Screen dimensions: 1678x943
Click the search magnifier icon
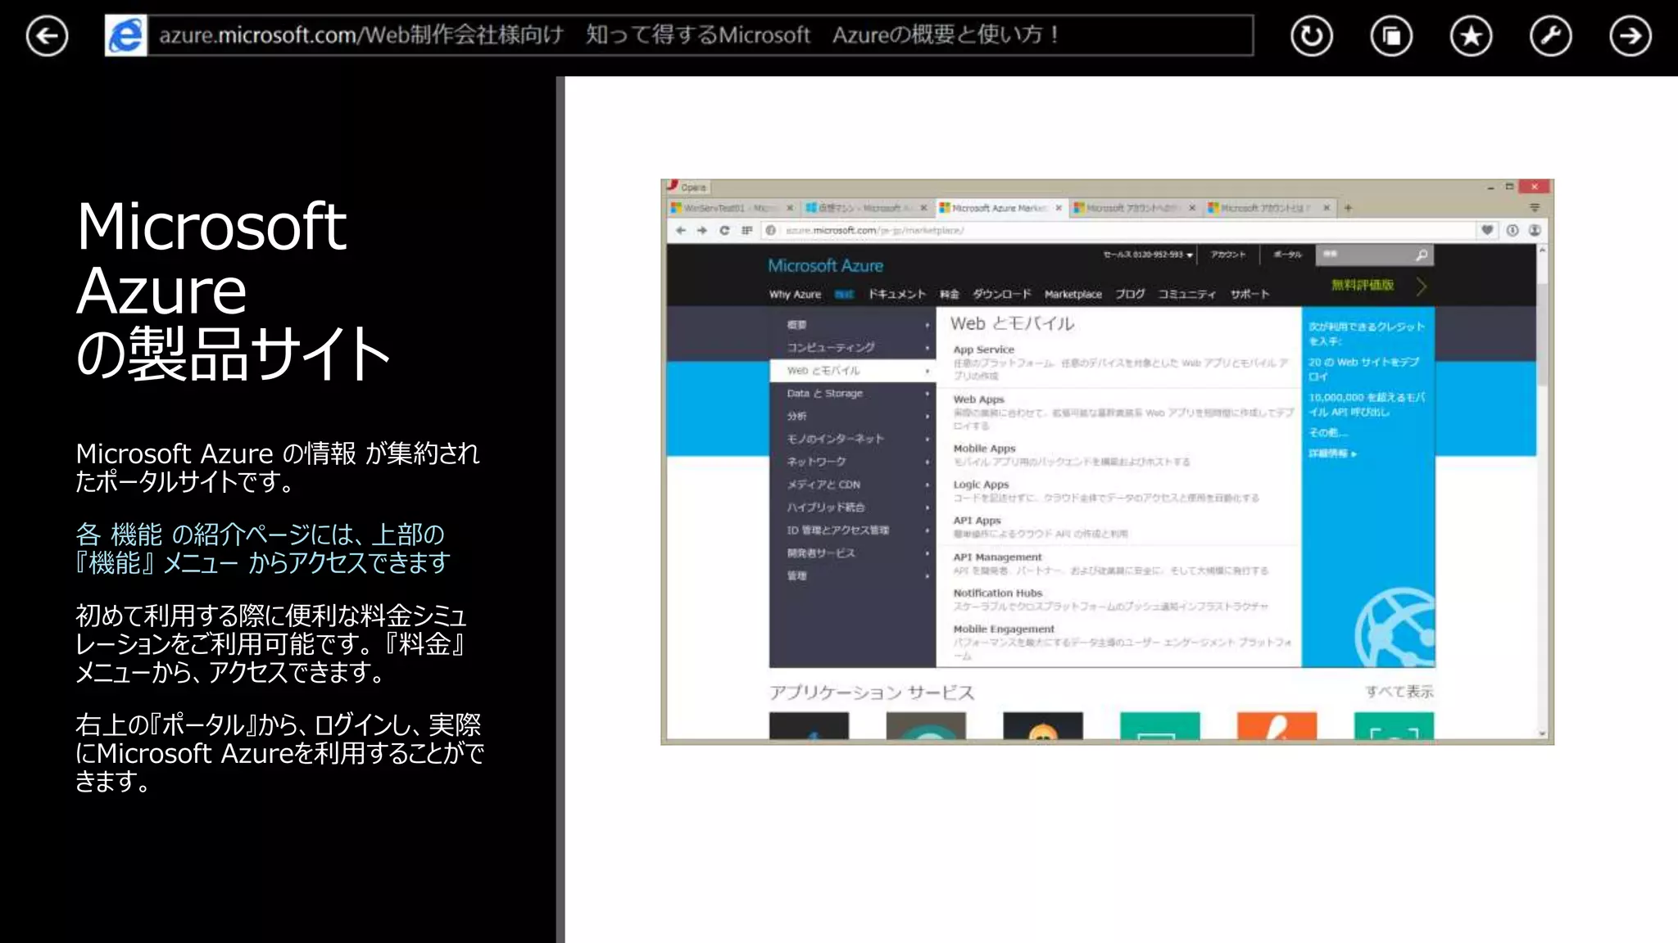pos(1422,255)
